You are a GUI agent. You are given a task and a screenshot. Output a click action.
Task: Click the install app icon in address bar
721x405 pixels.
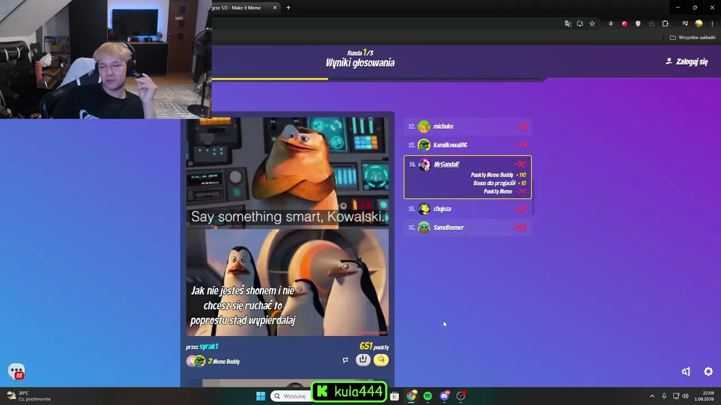(x=580, y=24)
